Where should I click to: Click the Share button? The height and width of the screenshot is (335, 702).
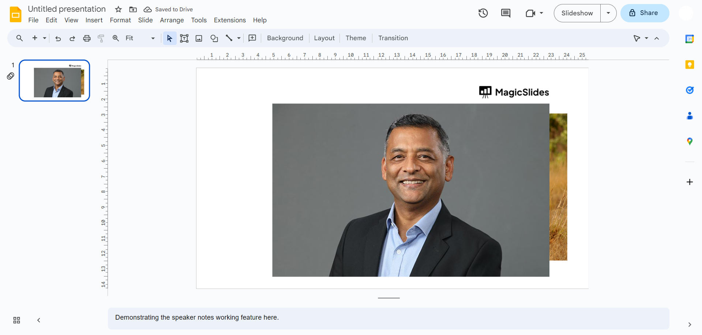(645, 13)
